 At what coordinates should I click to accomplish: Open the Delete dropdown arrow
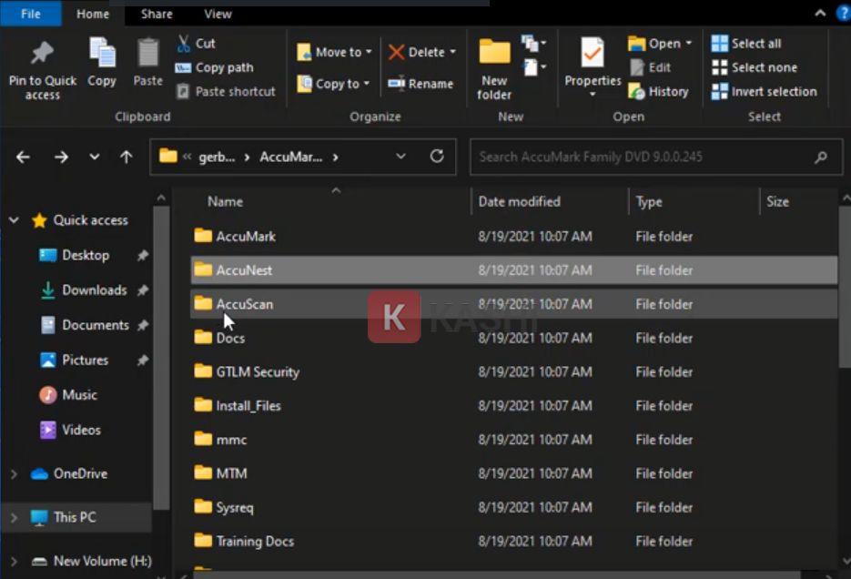click(x=452, y=53)
